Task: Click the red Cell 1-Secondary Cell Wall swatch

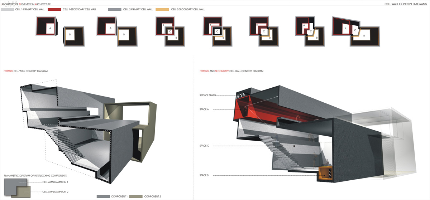Action: (x=54, y=9)
